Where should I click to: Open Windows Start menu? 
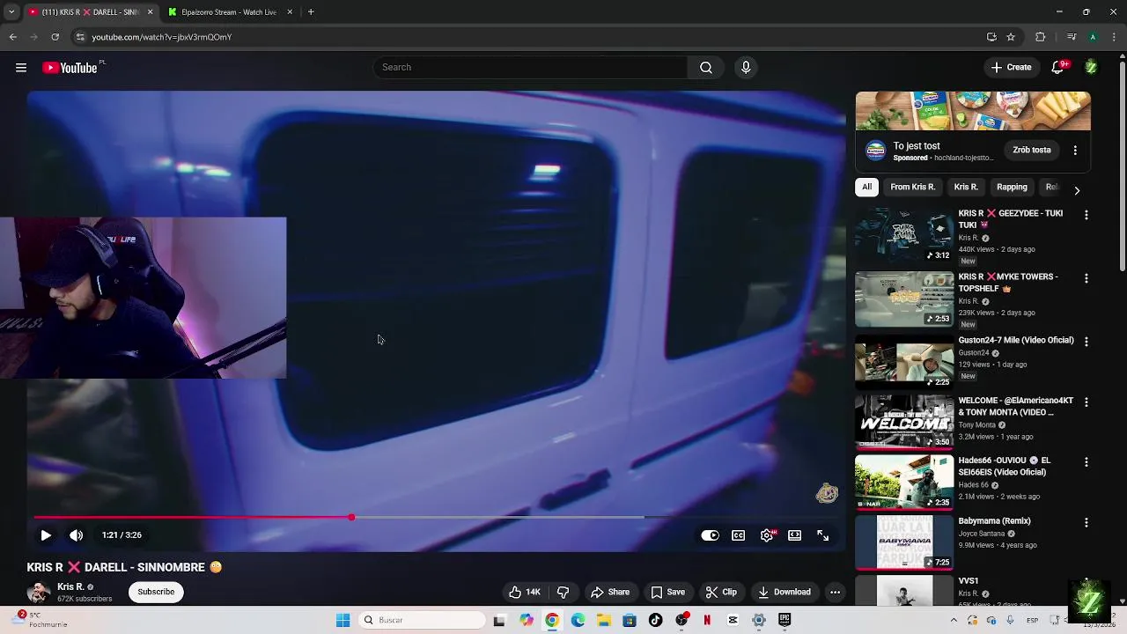[x=343, y=621]
